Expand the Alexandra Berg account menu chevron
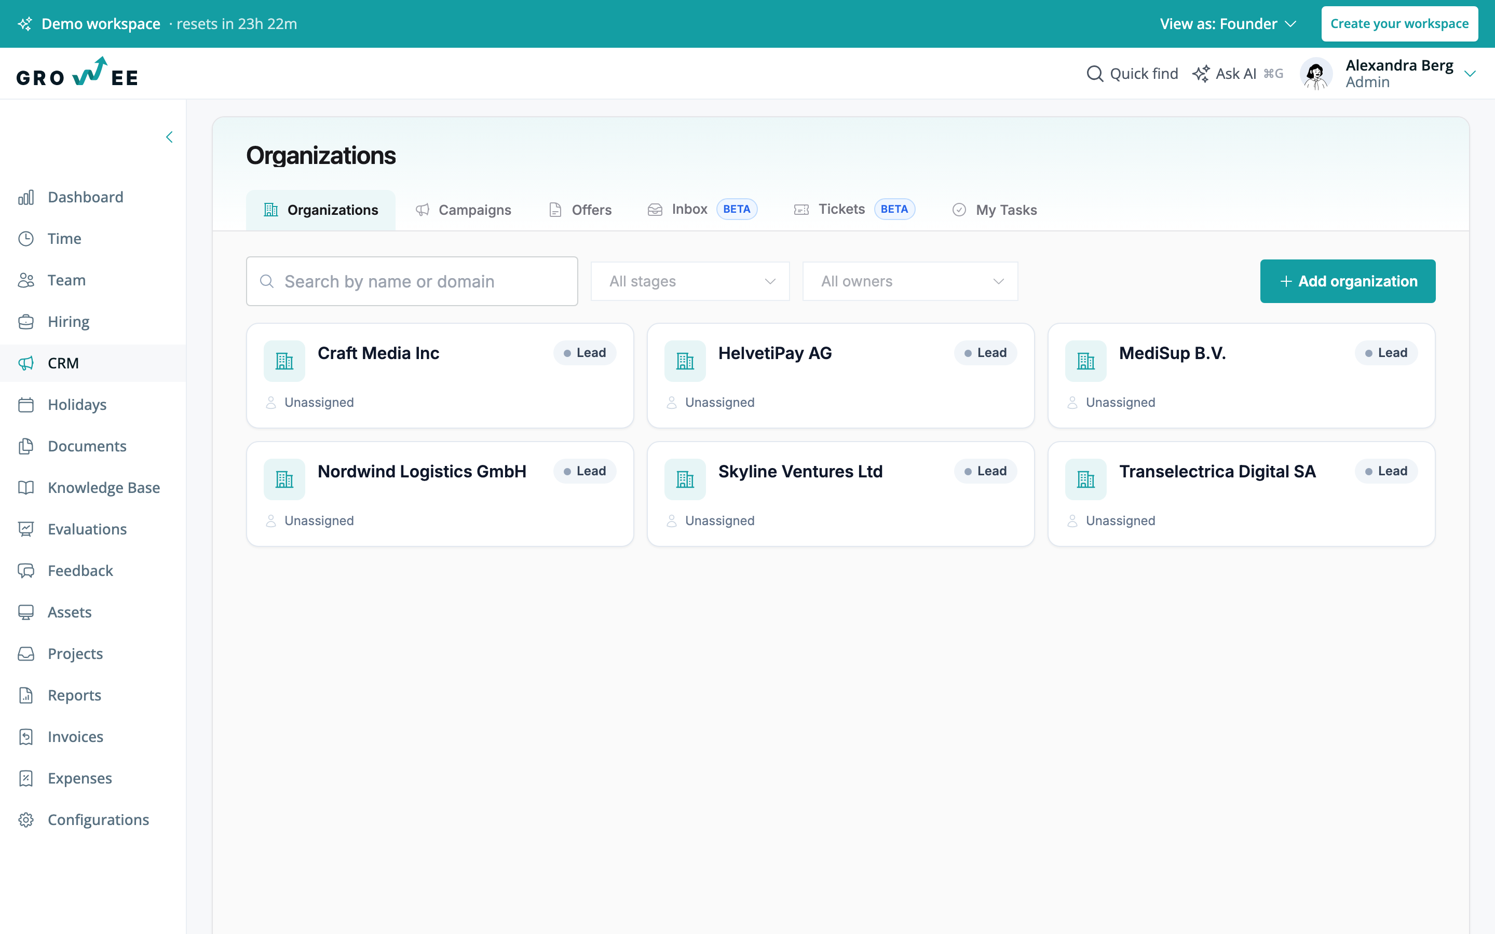Screen dimensions: 1495x934 (1470, 74)
